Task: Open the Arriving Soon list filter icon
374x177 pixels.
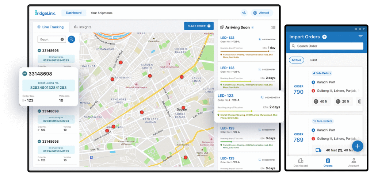Action: (x=273, y=27)
